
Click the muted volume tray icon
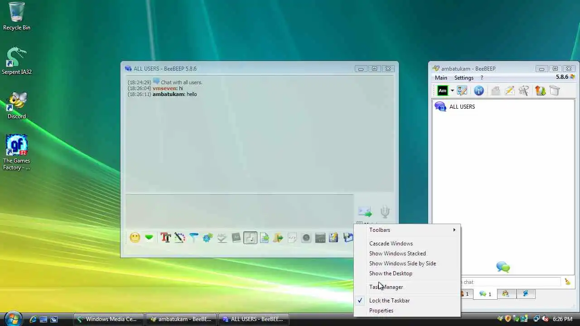pyautogui.click(x=545, y=319)
